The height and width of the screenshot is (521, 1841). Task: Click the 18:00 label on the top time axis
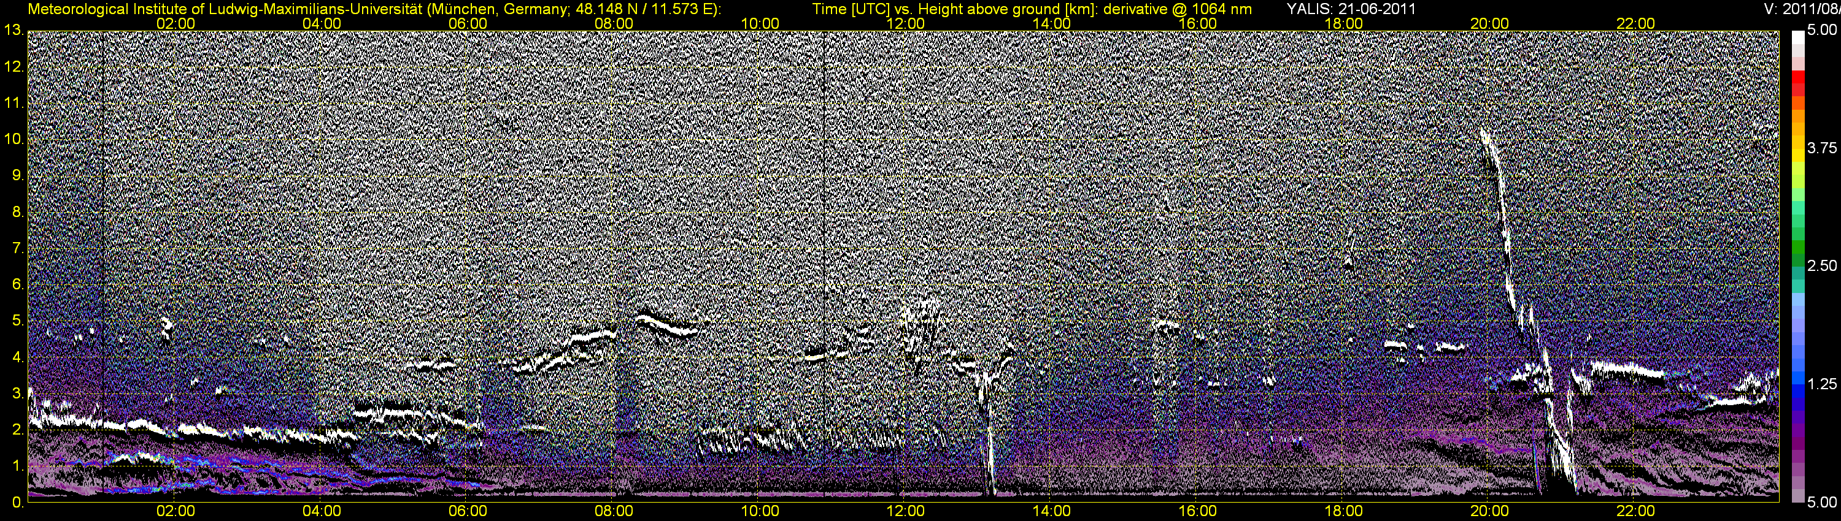(1343, 23)
